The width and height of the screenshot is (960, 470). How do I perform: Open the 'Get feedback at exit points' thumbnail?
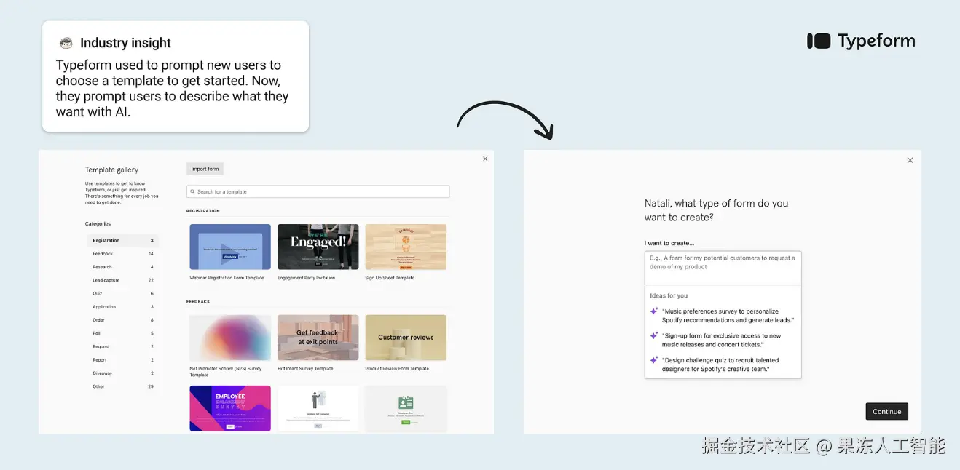coord(318,338)
